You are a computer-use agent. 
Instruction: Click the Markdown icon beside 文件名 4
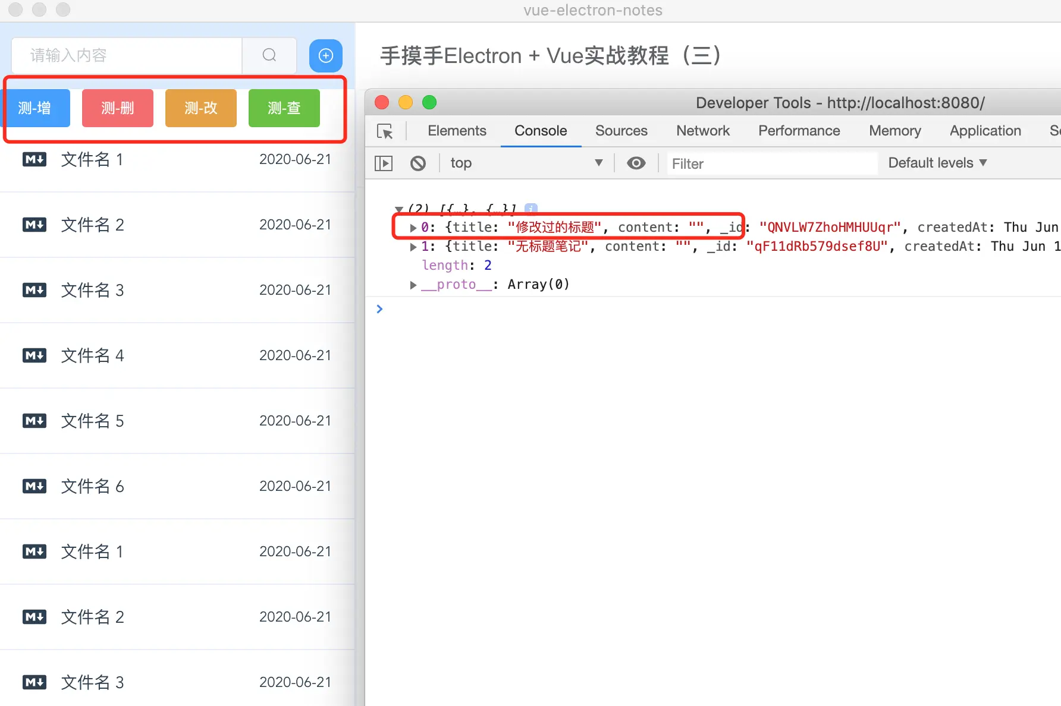[34, 355]
